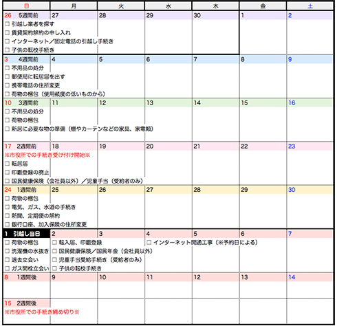Select date 20 on Wednesday
This screenshot has height=326, width=337.
click(150, 146)
